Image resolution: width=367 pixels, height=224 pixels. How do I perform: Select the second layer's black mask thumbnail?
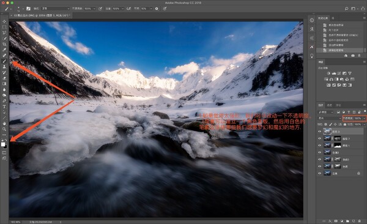[337, 138]
